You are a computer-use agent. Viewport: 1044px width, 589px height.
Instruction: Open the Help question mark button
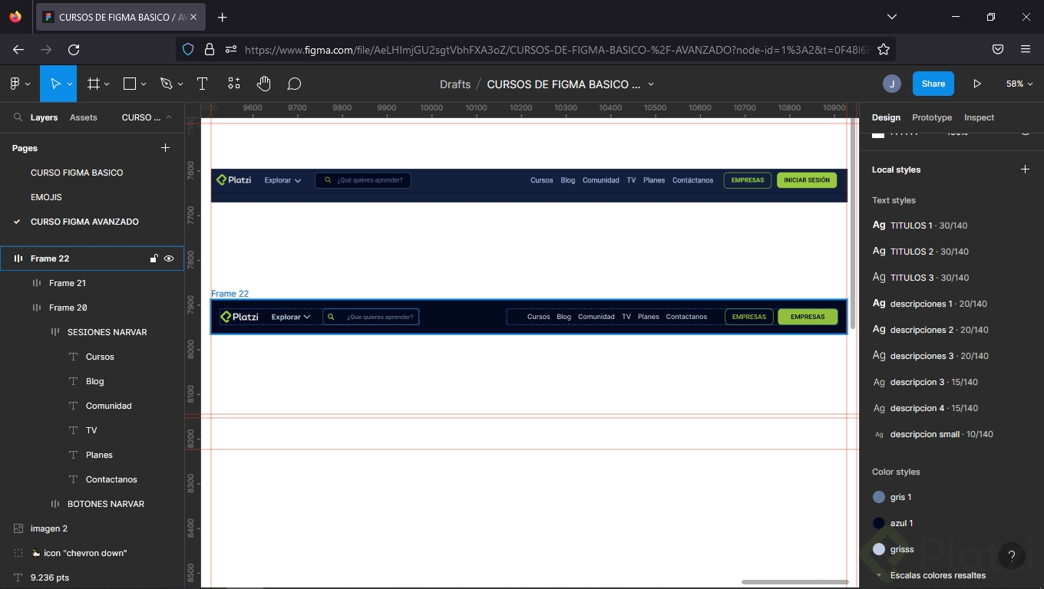point(1012,556)
